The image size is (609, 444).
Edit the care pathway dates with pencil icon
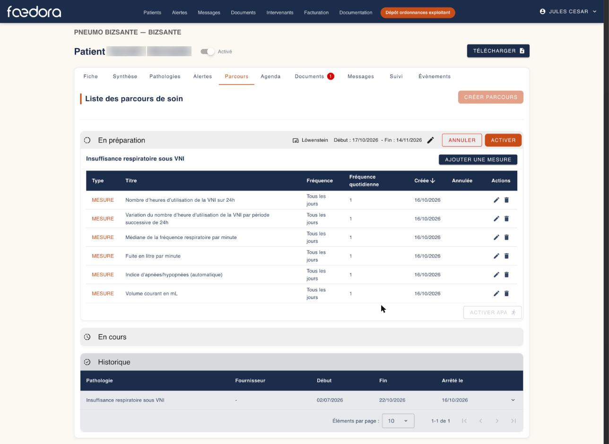tap(430, 140)
